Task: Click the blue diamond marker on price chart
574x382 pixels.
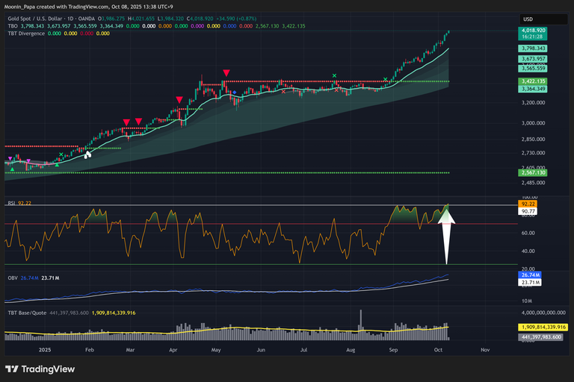Action: (x=235, y=93)
